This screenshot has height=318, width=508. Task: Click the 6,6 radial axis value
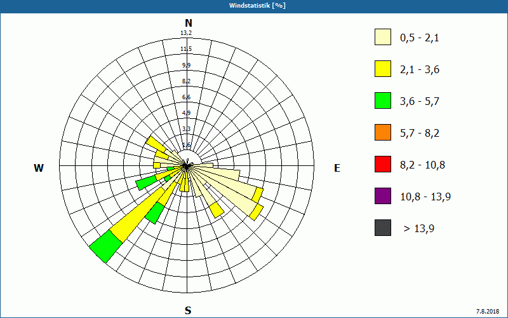[186, 97]
